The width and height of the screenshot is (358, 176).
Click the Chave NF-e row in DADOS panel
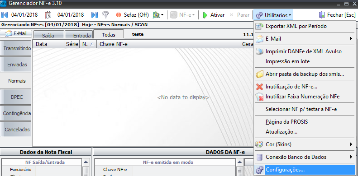(x=165, y=170)
